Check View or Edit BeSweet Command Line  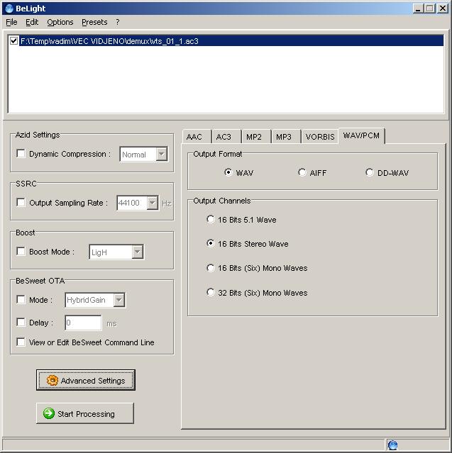(21, 342)
